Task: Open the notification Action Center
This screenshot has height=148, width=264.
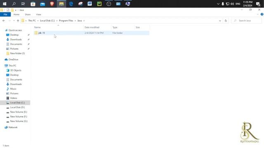Action: tap(258, 4)
